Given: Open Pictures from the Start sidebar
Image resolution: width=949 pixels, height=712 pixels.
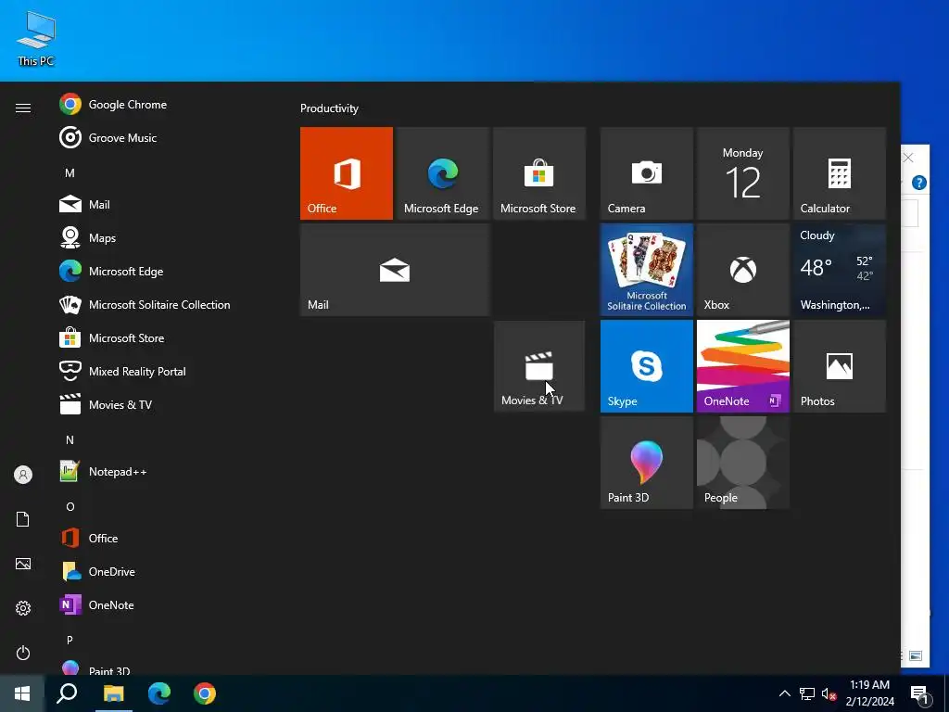Looking at the screenshot, I should pyautogui.click(x=23, y=564).
